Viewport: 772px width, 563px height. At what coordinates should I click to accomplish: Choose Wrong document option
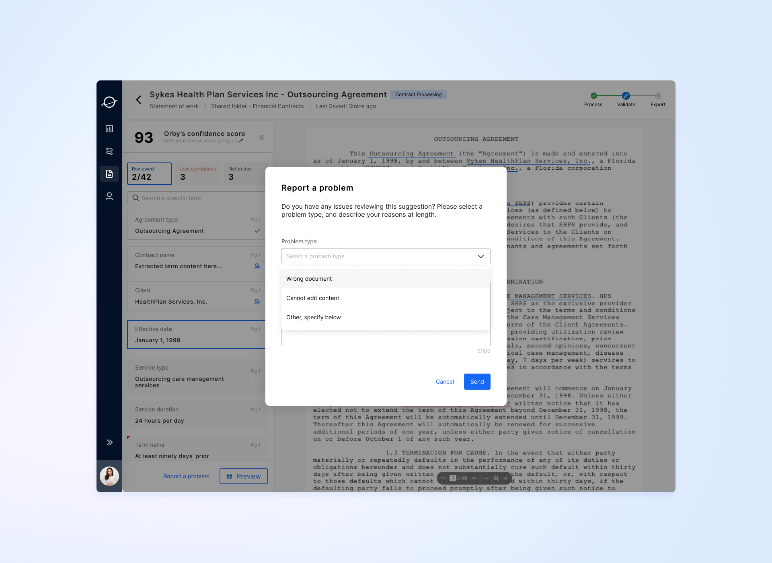click(386, 279)
